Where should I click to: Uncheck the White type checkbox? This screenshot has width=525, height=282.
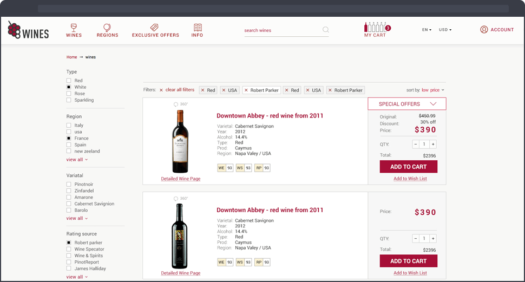click(x=69, y=87)
